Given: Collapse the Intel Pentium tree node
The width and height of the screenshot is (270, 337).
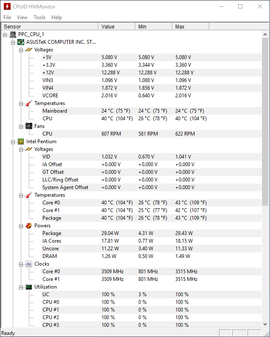Looking at the screenshot, I should [x=13, y=142].
